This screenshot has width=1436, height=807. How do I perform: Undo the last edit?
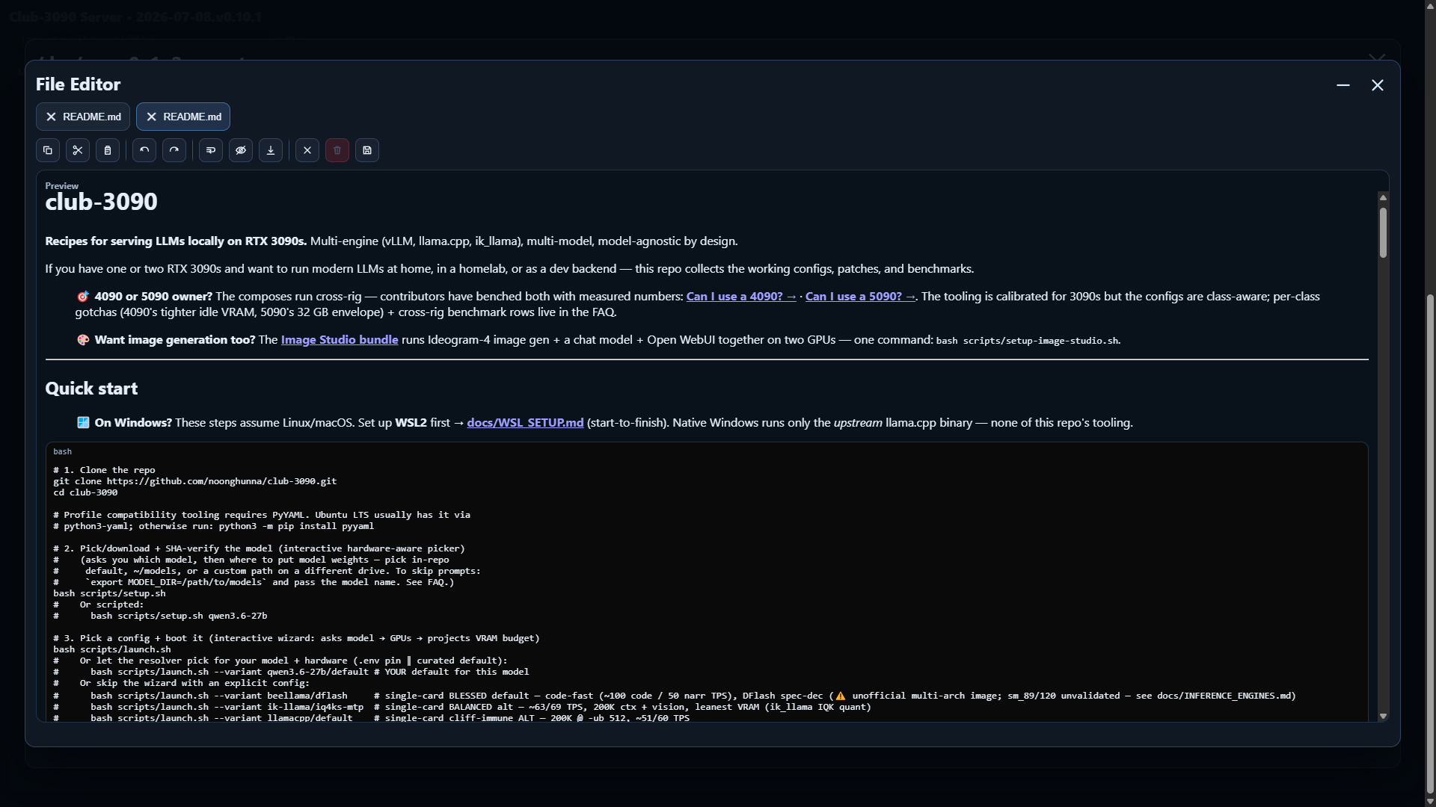(x=144, y=150)
